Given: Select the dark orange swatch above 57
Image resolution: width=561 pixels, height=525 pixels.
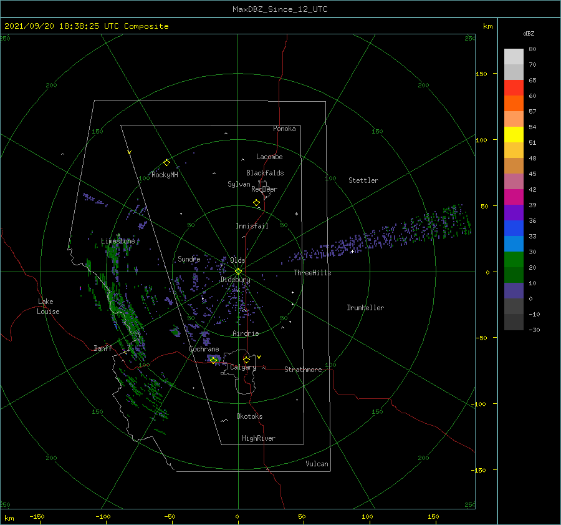Looking at the screenshot, I should pos(514,104).
